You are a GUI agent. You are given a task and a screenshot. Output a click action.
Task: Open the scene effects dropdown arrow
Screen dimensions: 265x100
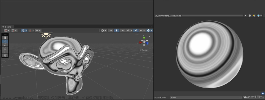point(131,30)
